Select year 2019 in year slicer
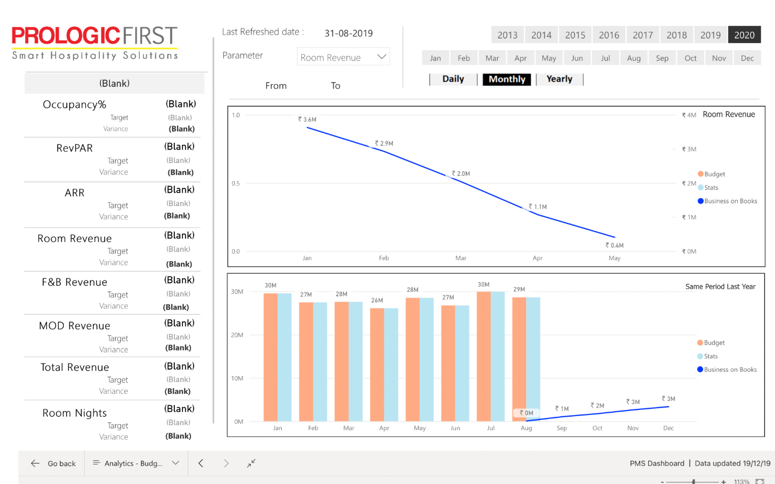 pos(710,35)
